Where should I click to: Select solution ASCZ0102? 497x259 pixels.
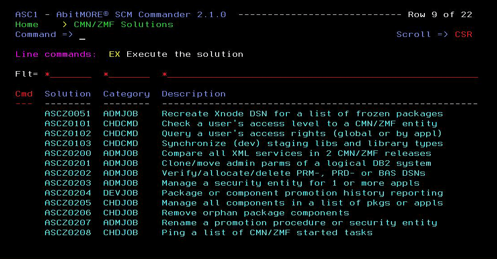[x=68, y=133]
